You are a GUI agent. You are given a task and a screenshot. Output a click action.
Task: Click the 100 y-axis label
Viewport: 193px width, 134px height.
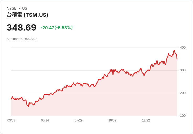[183, 115]
